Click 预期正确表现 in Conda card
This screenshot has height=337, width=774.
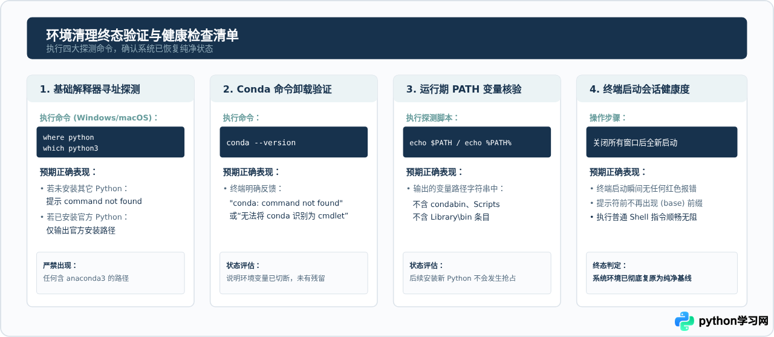pos(252,172)
